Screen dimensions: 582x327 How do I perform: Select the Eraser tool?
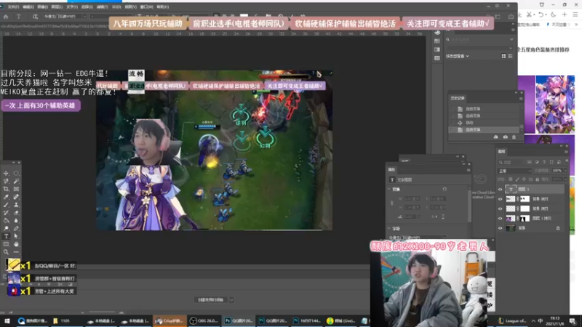point(16,212)
